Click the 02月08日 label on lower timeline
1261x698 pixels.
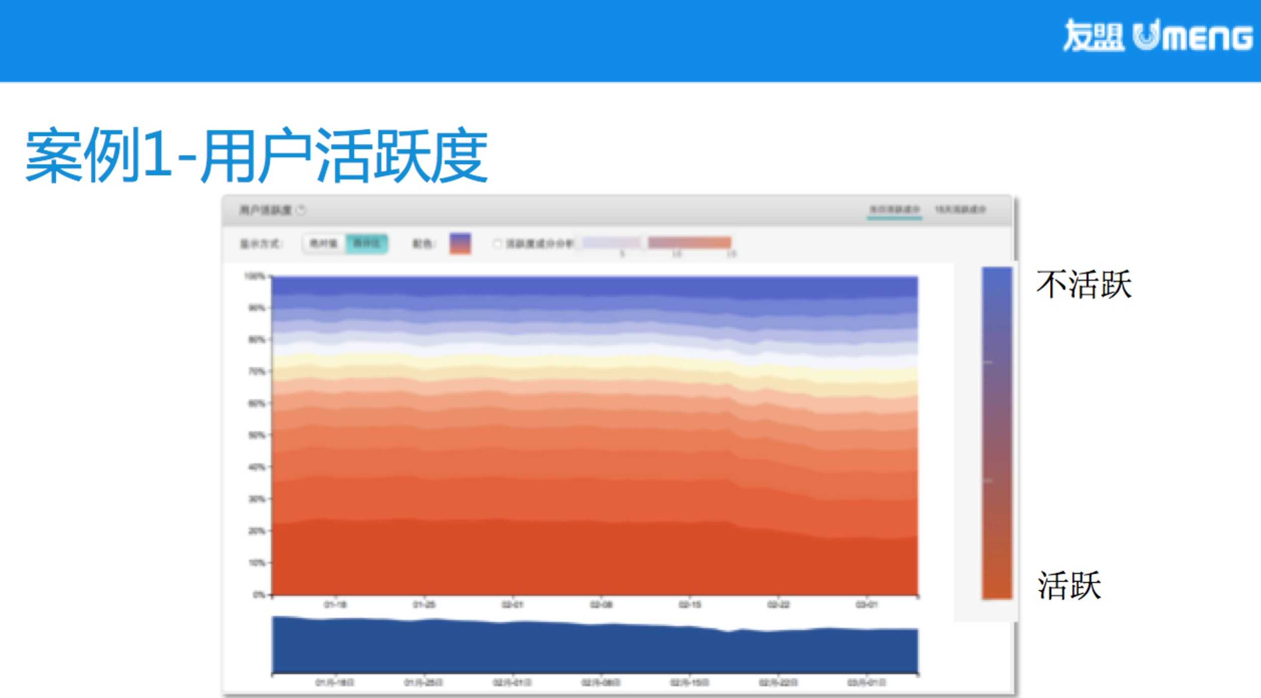tap(601, 682)
